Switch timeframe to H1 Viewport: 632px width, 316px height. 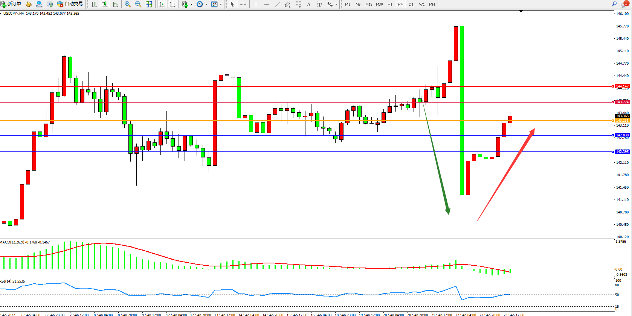(390, 4)
